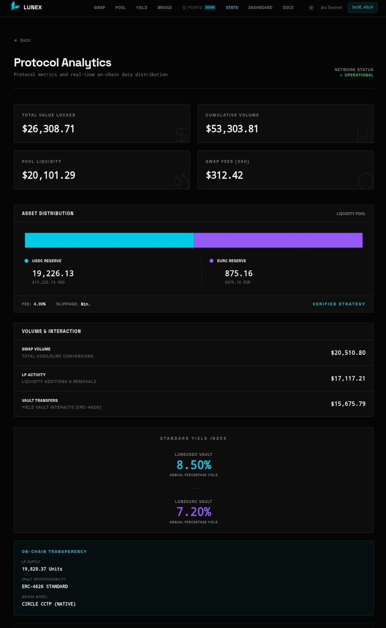
Task: Click the Standard Yield Index heading
Action: click(x=193, y=438)
